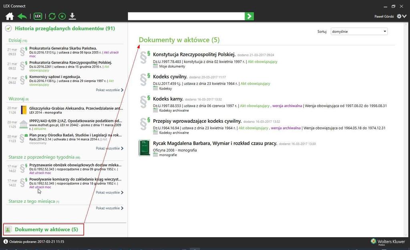
Task: Click the info icon in status bar
Action: tap(6, 242)
